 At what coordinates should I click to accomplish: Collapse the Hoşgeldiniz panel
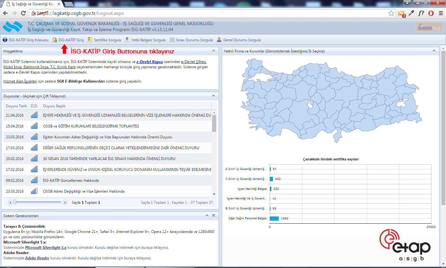213,51
